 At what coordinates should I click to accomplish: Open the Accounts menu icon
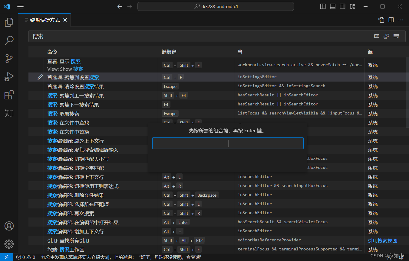9,226
